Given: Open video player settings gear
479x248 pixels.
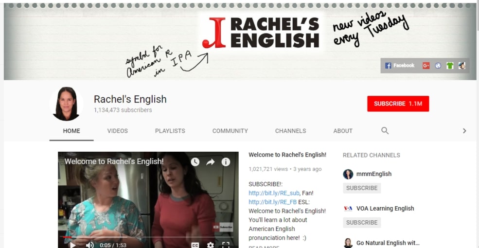Looking at the screenshot, I should click(211, 245).
